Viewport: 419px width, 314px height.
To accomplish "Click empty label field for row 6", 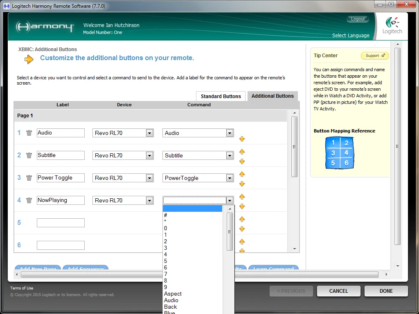I will click(x=61, y=245).
